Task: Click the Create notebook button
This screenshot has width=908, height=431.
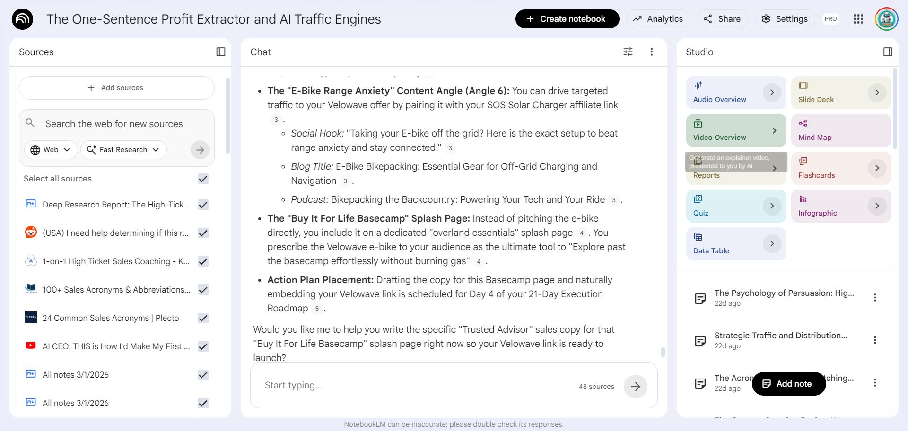Action: click(x=567, y=19)
